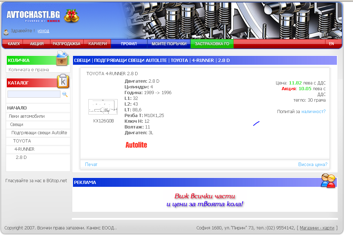This screenshot has width=353, height=238.
Task: Click the Печат print link
Action: [x=91, y=165]
